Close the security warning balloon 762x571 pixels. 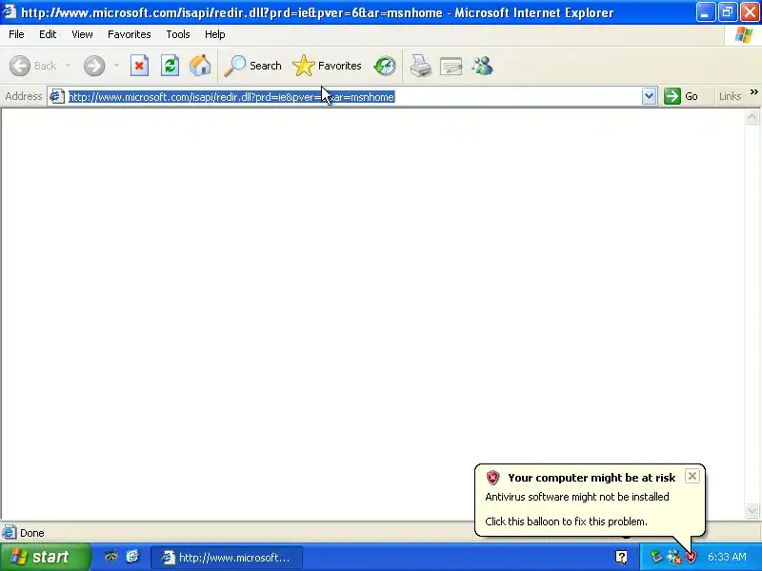(x=692, y=476)
